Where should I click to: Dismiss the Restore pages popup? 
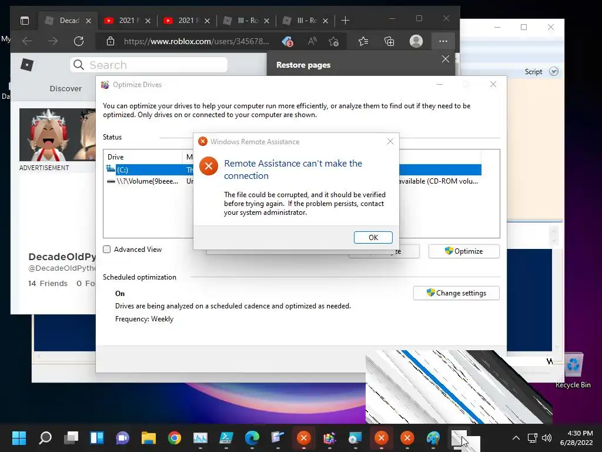[446, 59]
